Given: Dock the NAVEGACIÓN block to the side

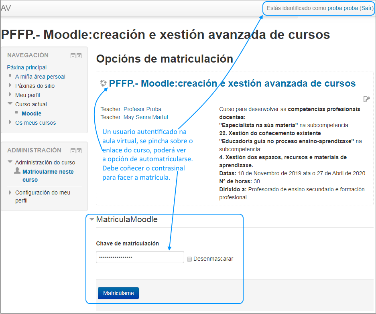Looking at the screenshot, I should (79, 56).
